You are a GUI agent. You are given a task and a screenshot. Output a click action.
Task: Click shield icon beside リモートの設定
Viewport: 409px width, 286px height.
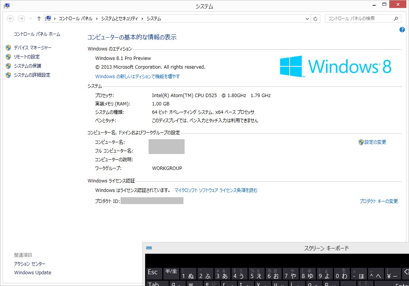click(x=8, y=57)
